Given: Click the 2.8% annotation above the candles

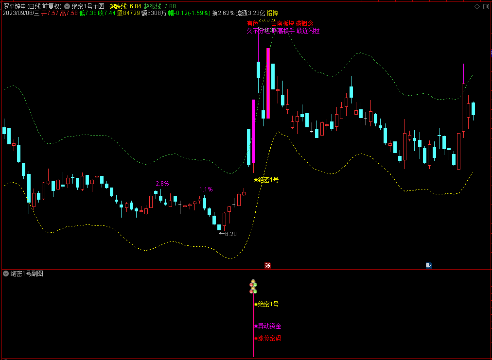Looking at the screenshot, I should click(x=162, y=184).
